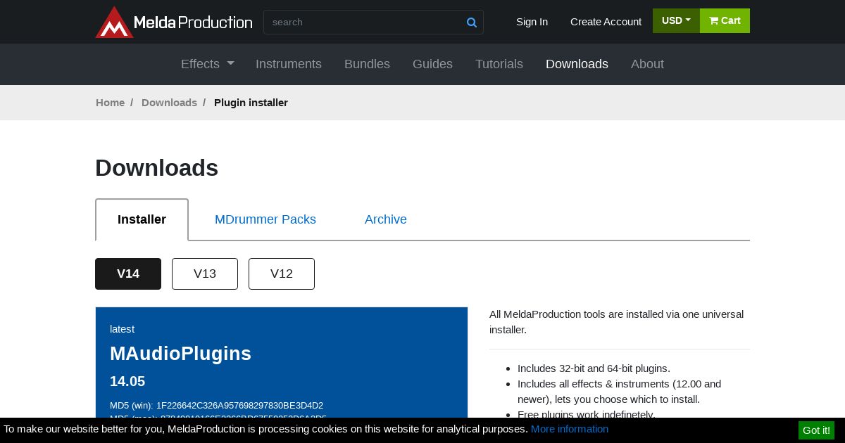Go to the Instruments page
This screenshot has width=845, height=443.
click(289, 64)
